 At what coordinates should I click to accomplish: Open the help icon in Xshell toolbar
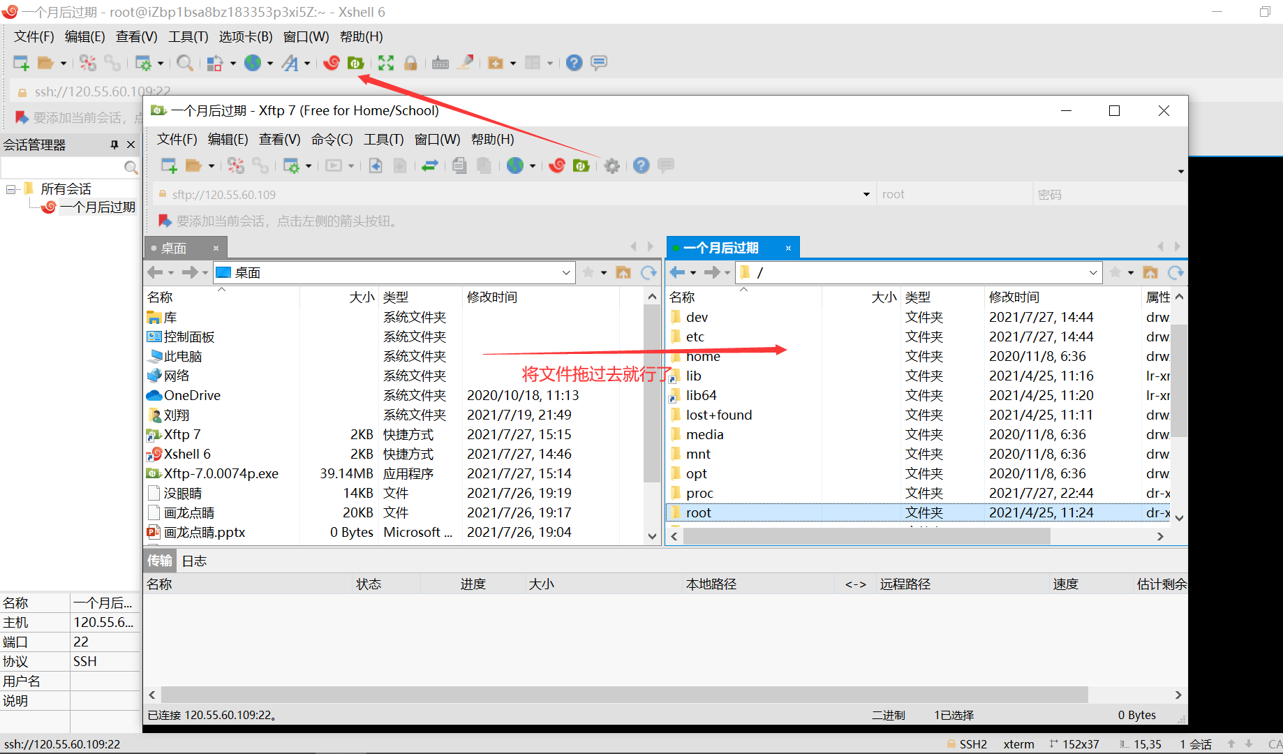click(574, 63)
